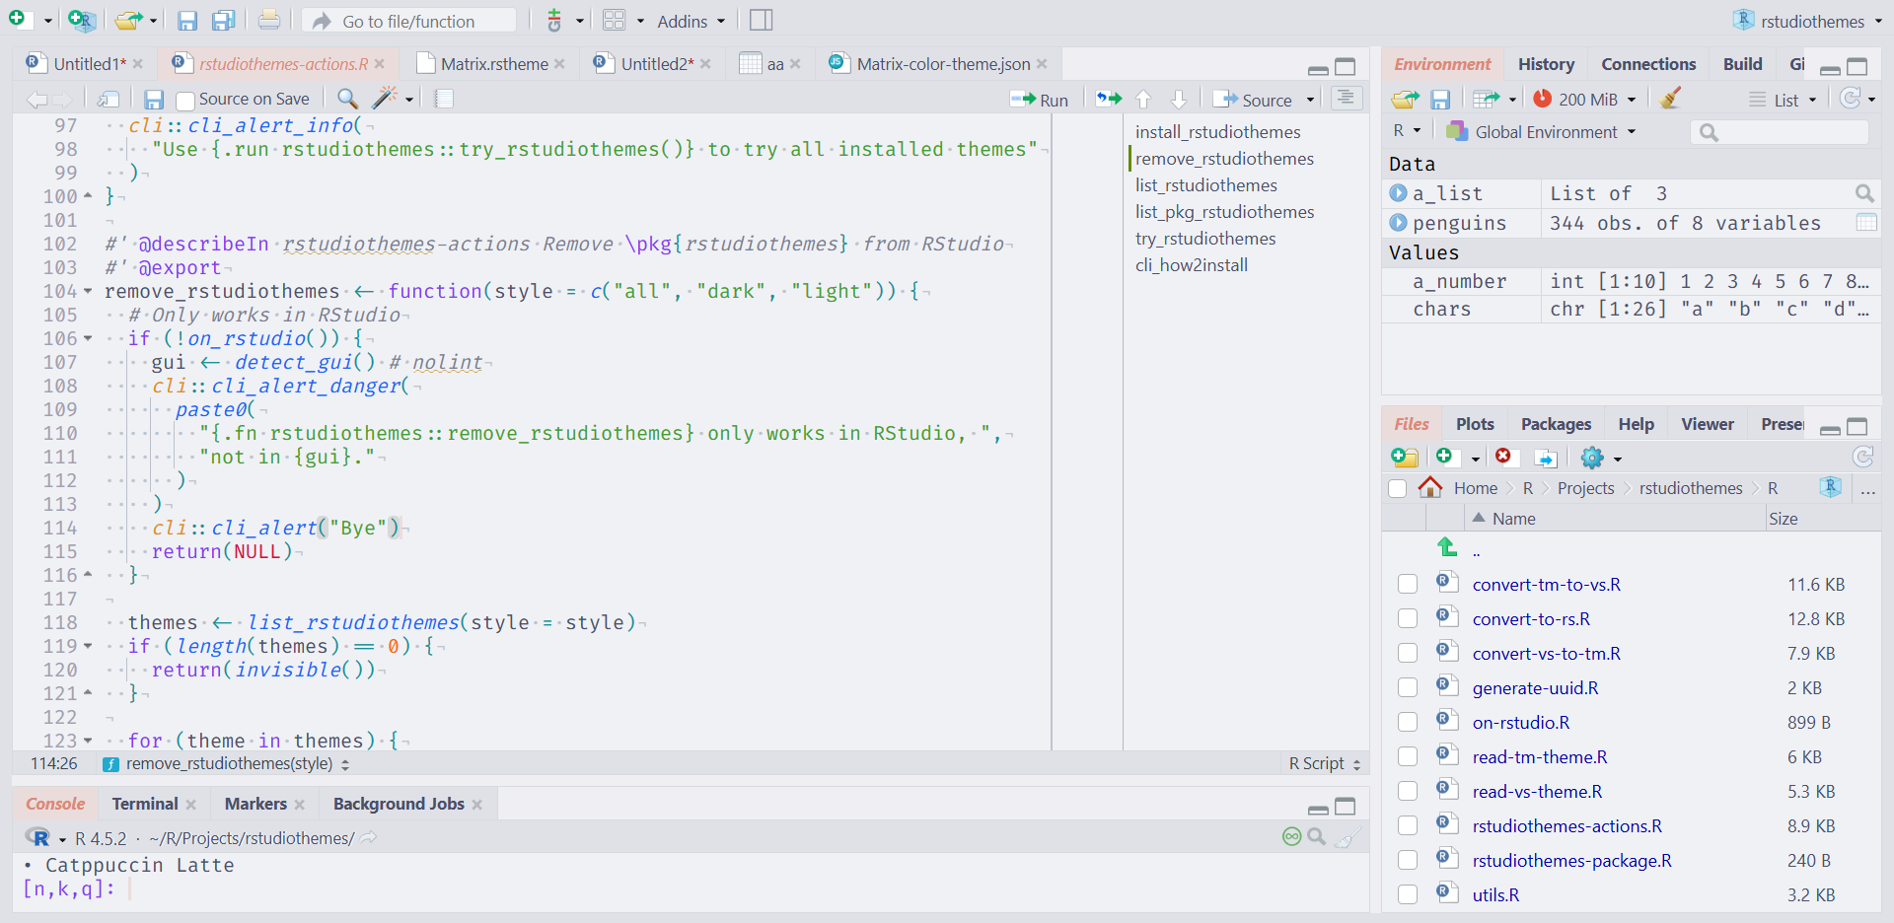Expand the Addins dropdown menu
This screenshot has height=923, width=1894.
pos(691,22)
